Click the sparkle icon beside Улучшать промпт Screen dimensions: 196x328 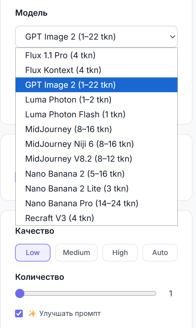(x=32, y=314)
